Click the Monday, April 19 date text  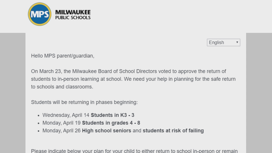pyautogui.click(x=62, y=123)
